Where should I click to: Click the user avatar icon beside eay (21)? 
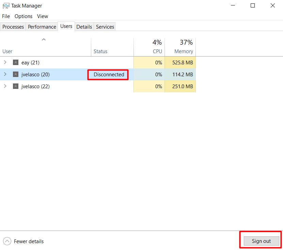(x=16, y=62)
